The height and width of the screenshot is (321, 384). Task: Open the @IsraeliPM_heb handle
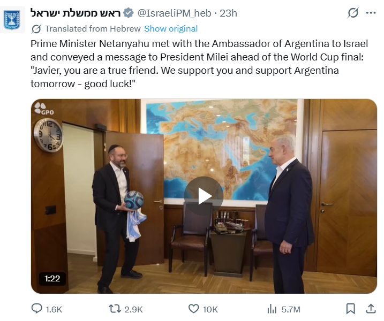tap(174, 13)
